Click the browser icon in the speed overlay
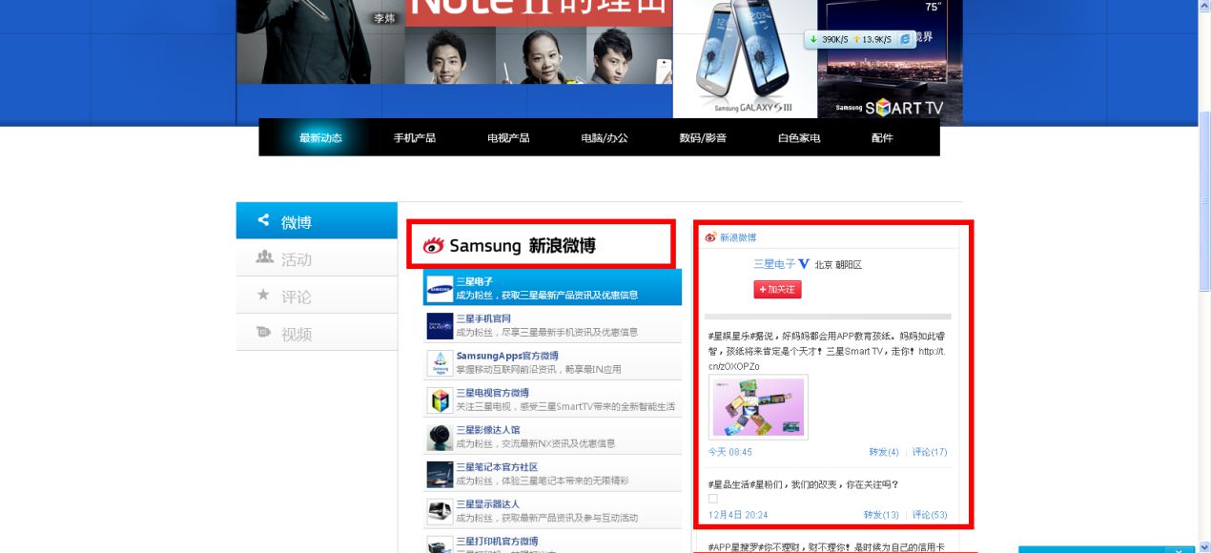 pos(905,39)
